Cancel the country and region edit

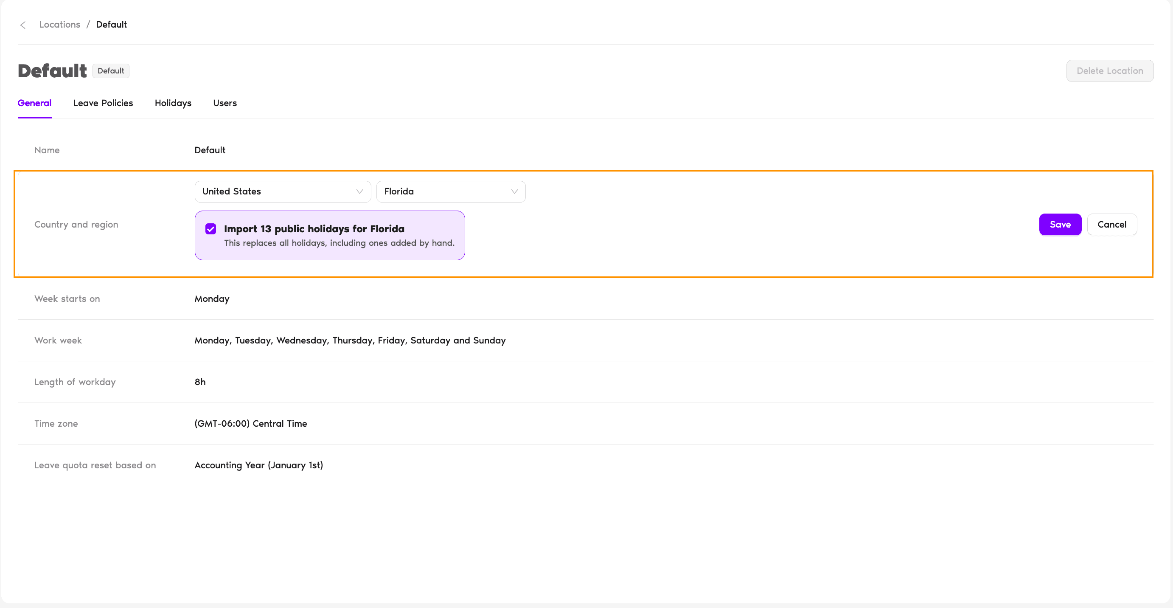pos(1112,225)
